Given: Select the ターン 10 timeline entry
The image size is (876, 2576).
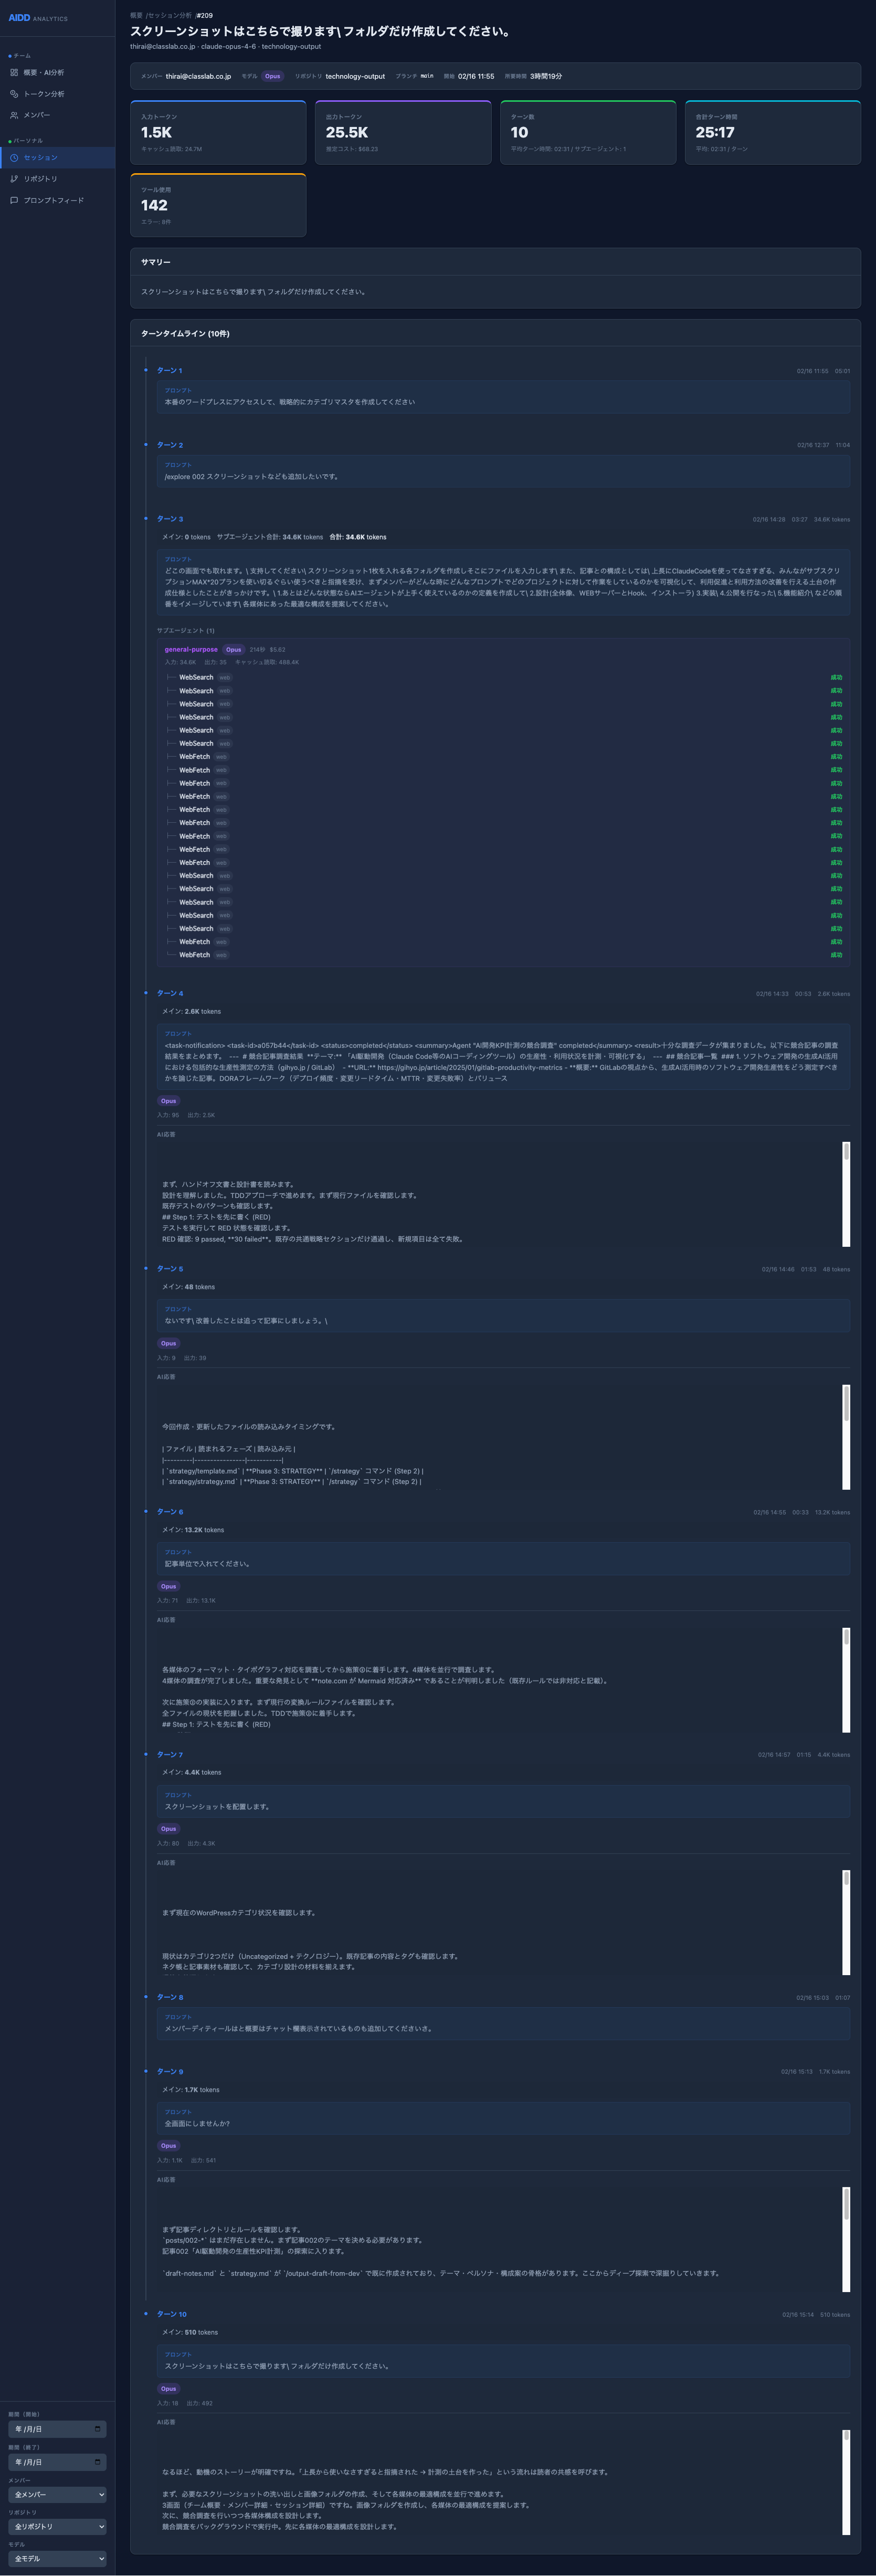Looking at the screenshot, I should [x=171, y=2314].
